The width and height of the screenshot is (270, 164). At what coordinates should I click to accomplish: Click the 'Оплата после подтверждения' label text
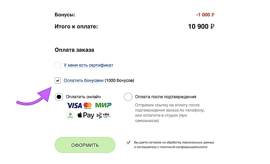[x=165, y=97]
